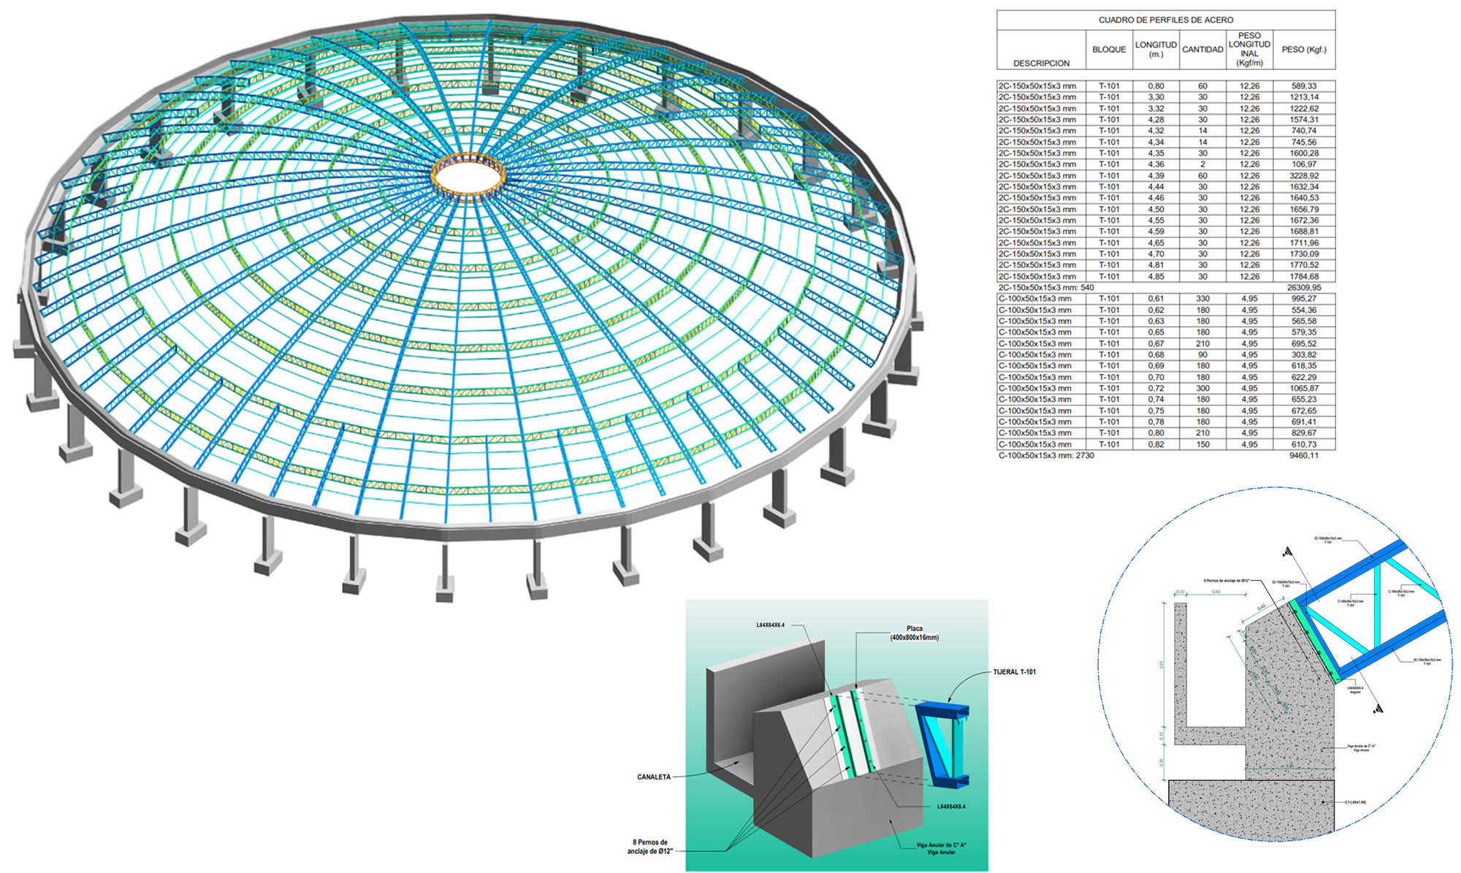Click the quantity cell 300
1461x873 pixels.
click(x=1202, y=389)
